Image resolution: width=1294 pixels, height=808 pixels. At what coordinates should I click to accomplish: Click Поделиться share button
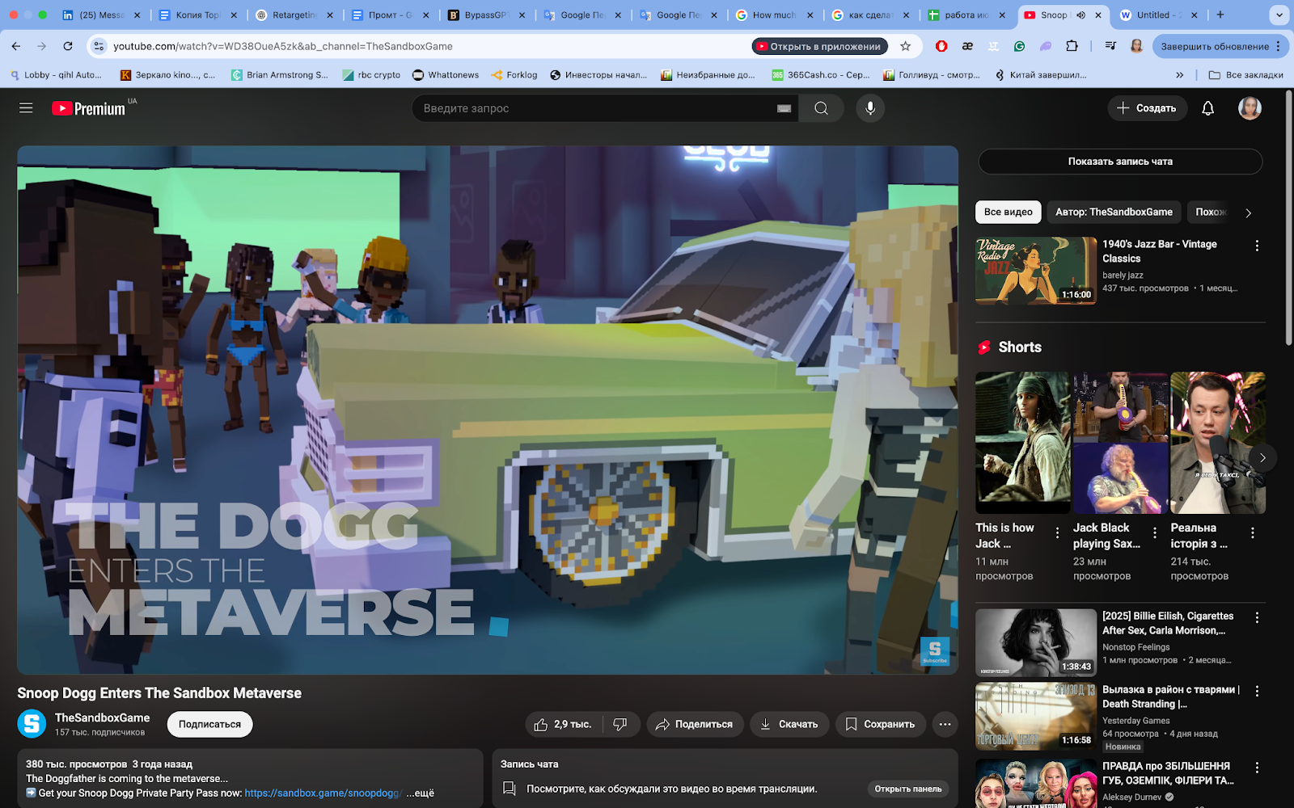pos(695,725)
